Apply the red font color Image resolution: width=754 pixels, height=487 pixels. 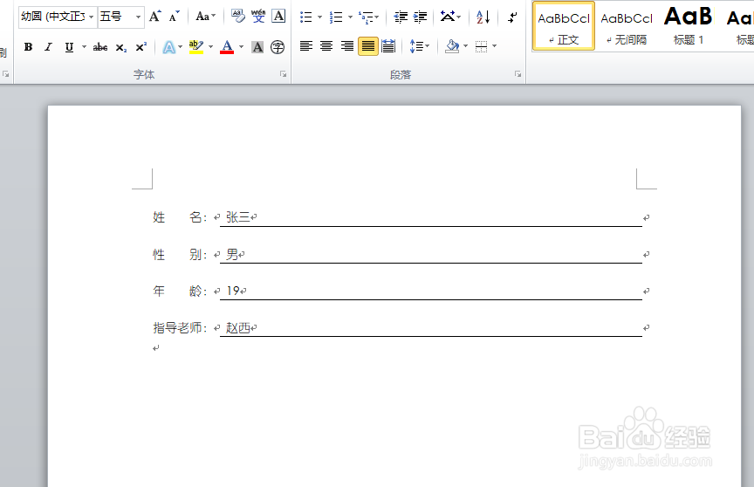227,47
